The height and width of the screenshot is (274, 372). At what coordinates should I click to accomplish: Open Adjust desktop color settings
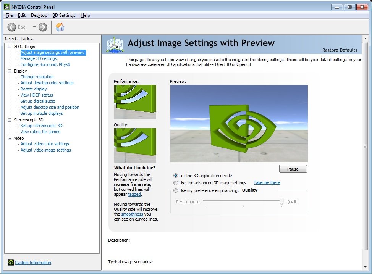(x=47, y=83)
